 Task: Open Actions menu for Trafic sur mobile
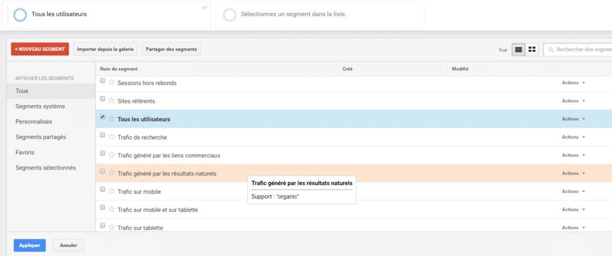573,192
